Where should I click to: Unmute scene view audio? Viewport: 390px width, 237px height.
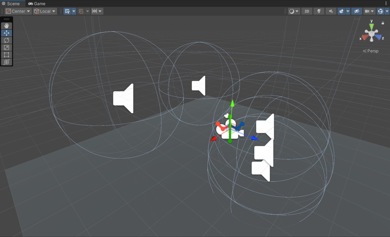[x=331, y=11]
